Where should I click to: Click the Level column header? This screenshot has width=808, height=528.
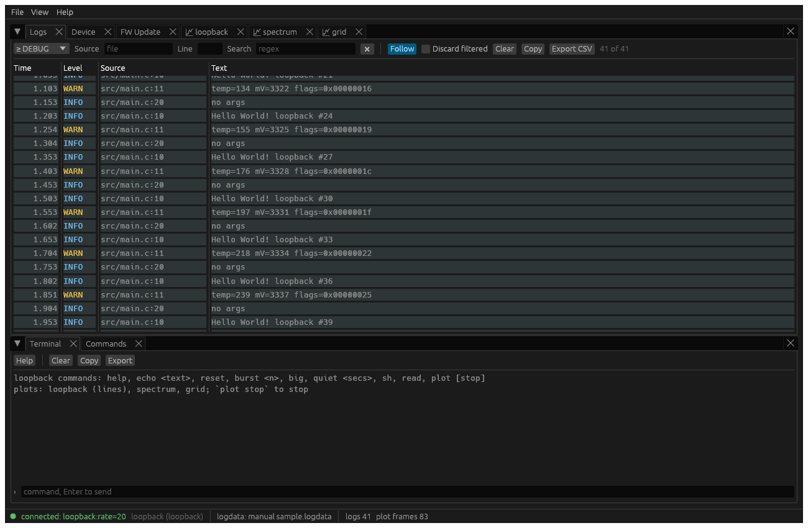pos(73,68)
